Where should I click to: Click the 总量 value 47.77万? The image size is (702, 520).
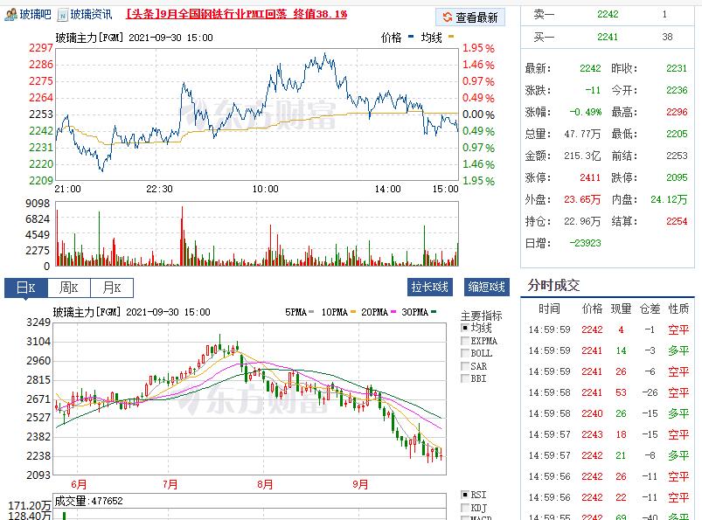(582, 134)
